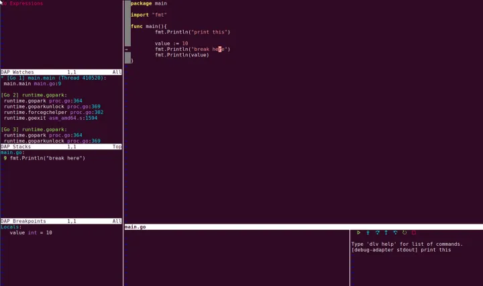Select the DAP Stacks status line
The height and width of the screenshot is (286, 483).
pos(61,147)
